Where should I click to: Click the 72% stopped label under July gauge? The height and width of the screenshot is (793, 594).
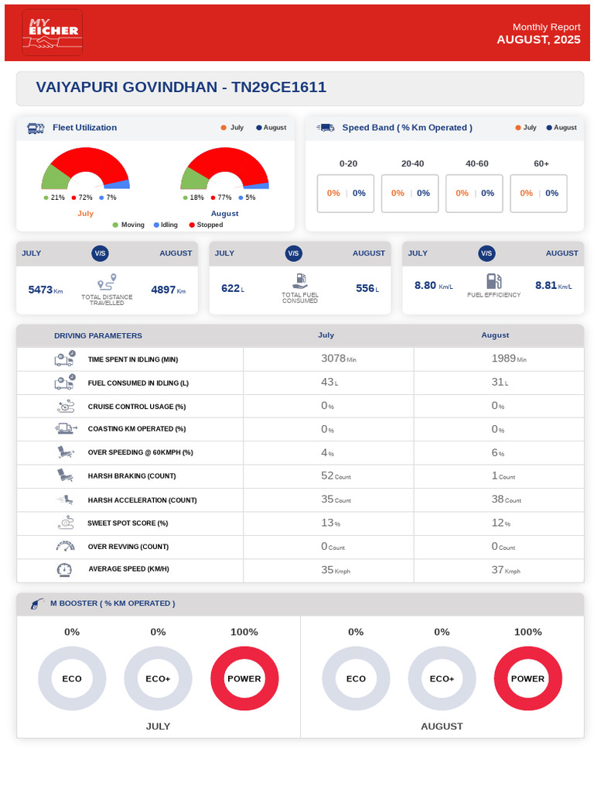coord(82,197)
